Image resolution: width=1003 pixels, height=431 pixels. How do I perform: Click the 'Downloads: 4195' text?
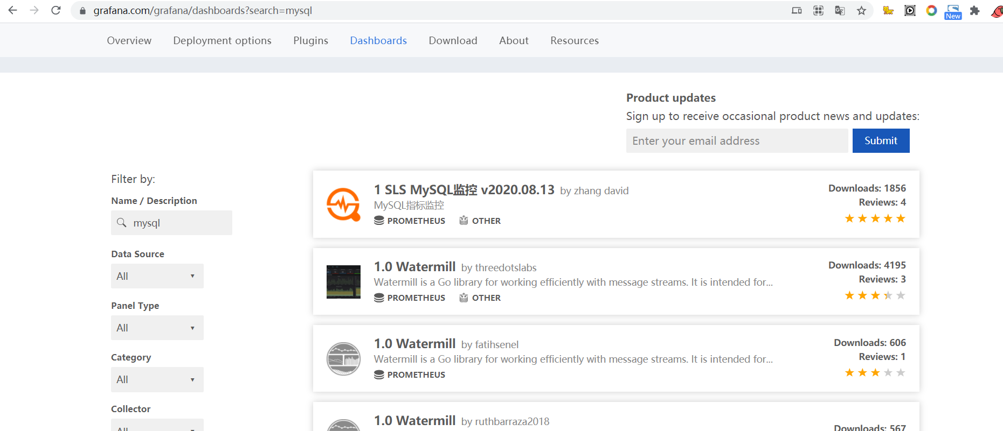[867, 265]
